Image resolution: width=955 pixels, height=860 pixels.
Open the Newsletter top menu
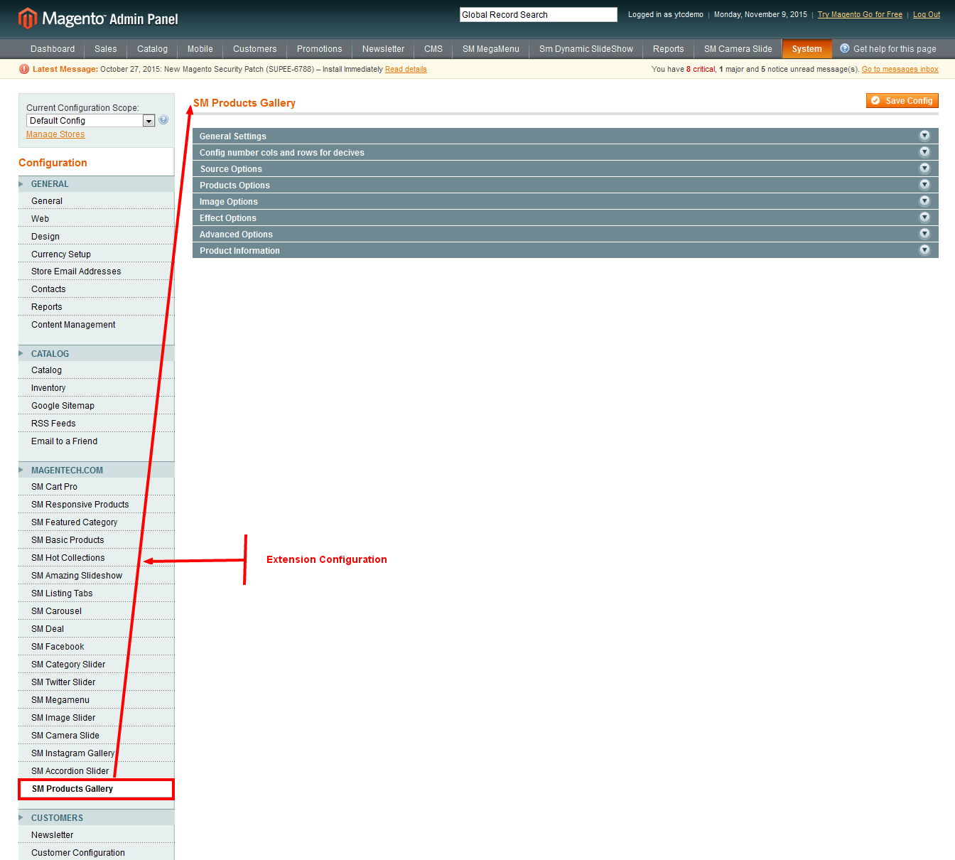point(384,49)
